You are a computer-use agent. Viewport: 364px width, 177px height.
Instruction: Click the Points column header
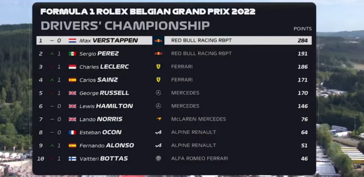click(x=303, y=29)
